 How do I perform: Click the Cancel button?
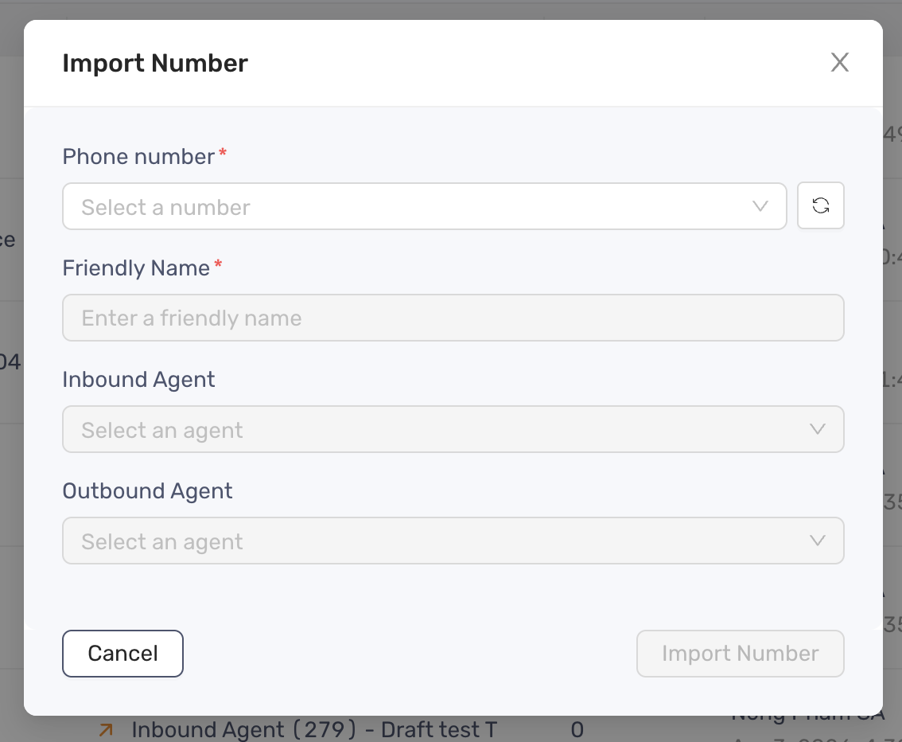click(x=122, y=653)
